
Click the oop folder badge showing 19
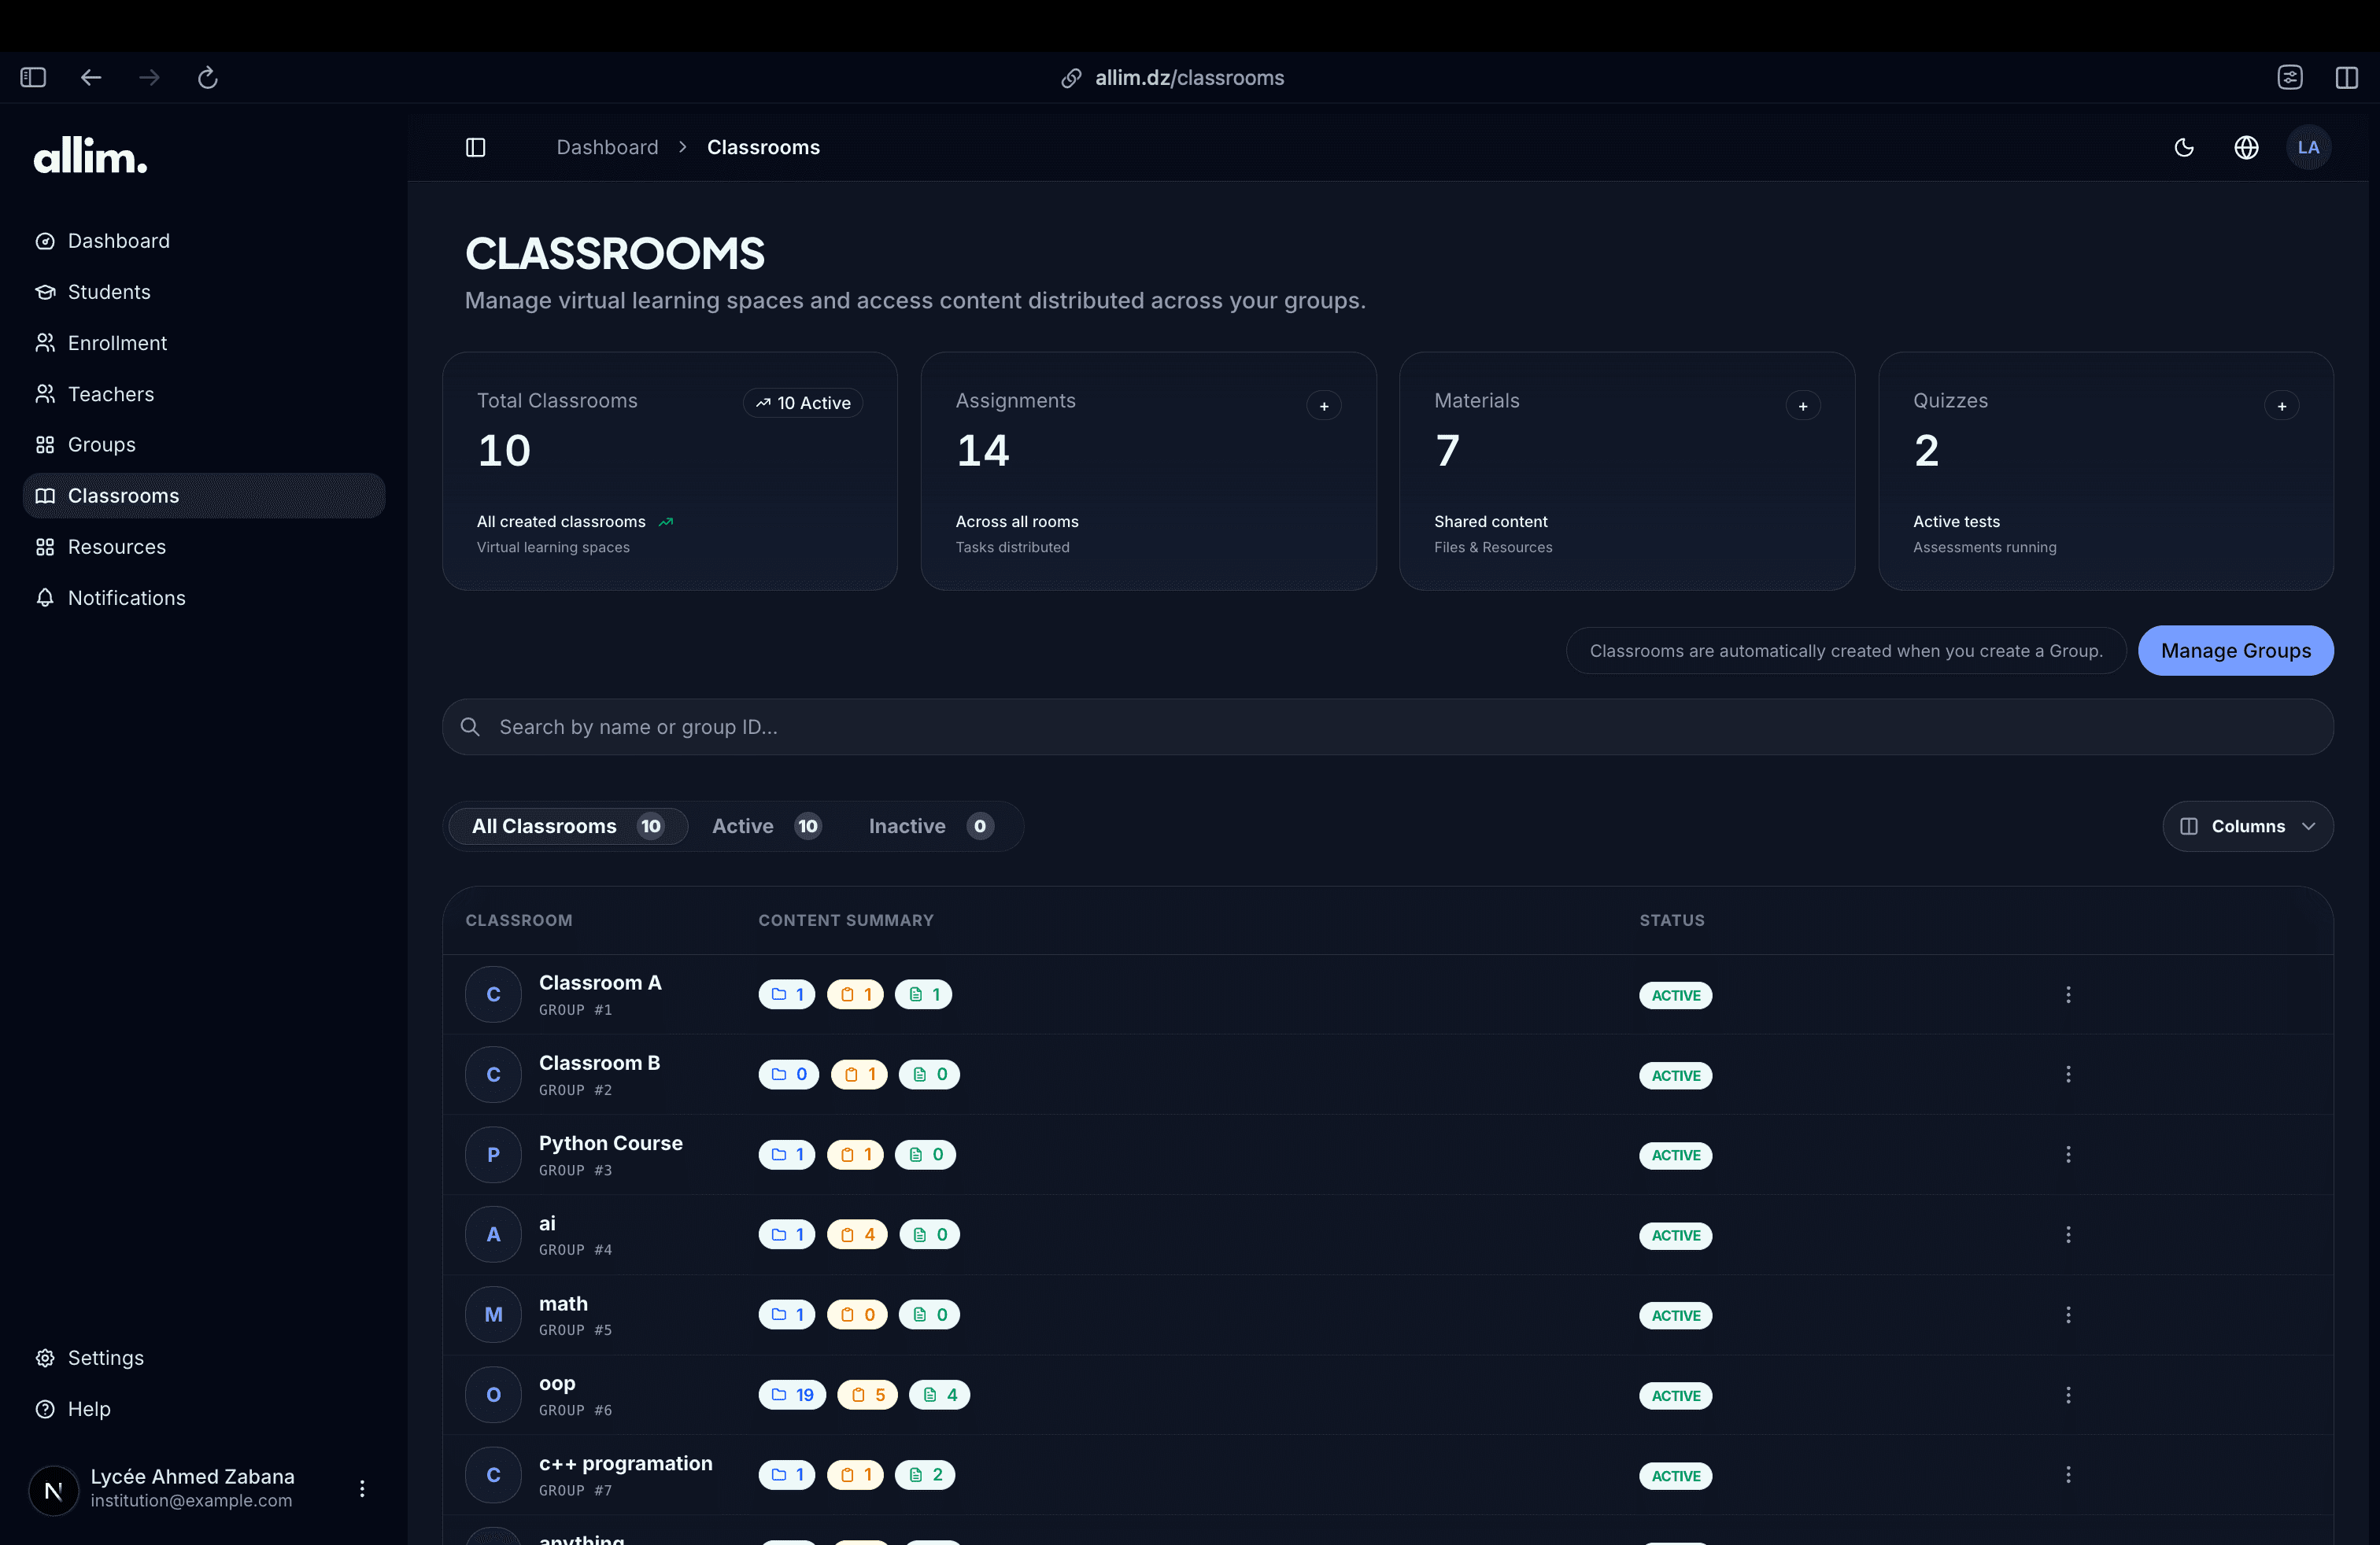pos(792,1394)
